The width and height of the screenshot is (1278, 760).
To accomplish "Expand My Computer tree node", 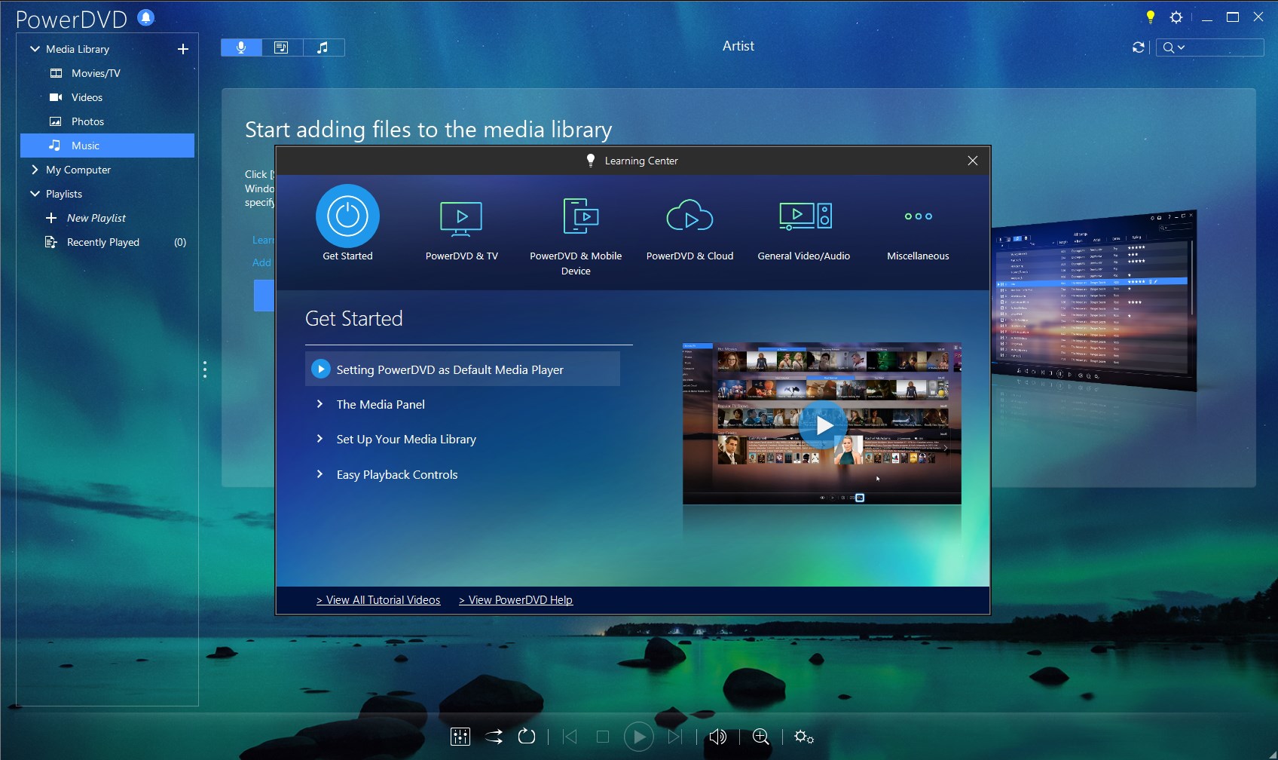I will [x=35, y=170].
